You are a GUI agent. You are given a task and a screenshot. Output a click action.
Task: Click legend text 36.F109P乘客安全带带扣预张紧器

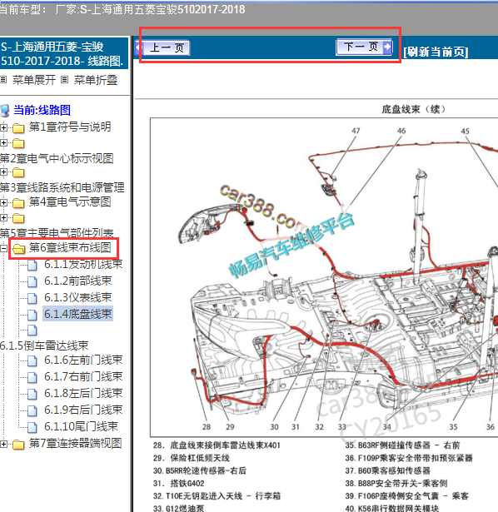(409, 458)
